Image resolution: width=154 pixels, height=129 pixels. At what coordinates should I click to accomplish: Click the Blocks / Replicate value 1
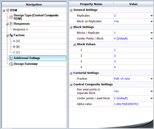[x=115, y=33]
